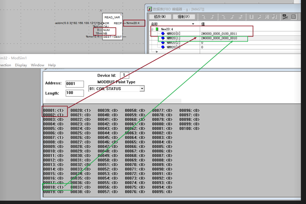
Task: Click the Length input field
Action: (75, 93)
